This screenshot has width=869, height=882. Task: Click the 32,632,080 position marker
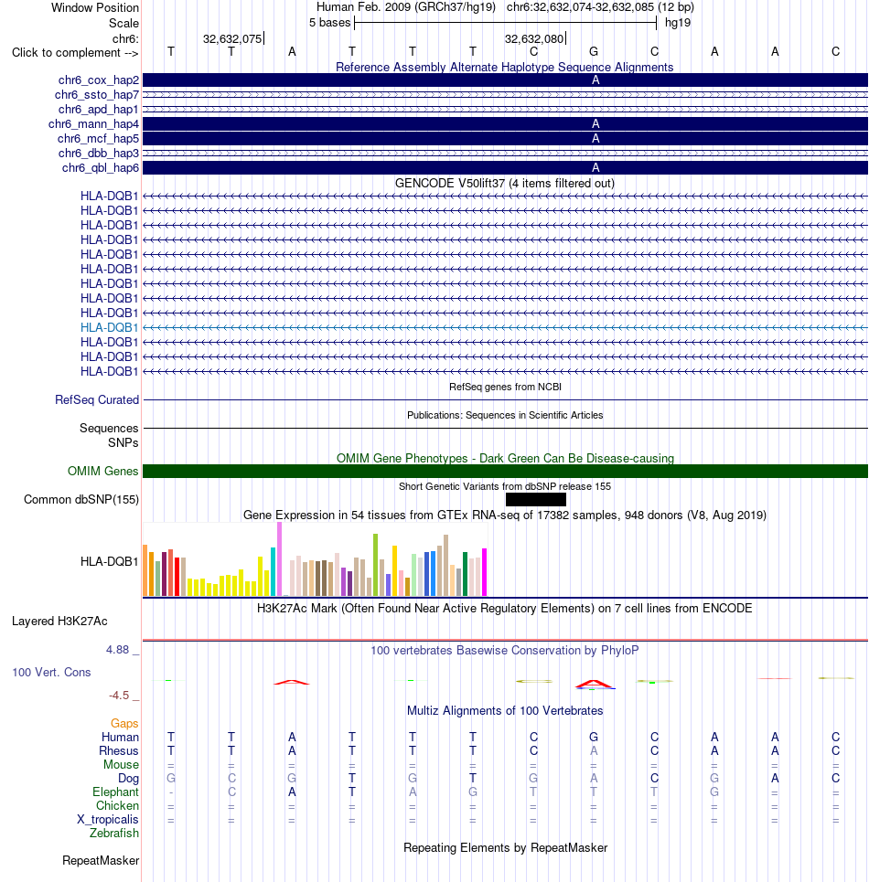534,38
